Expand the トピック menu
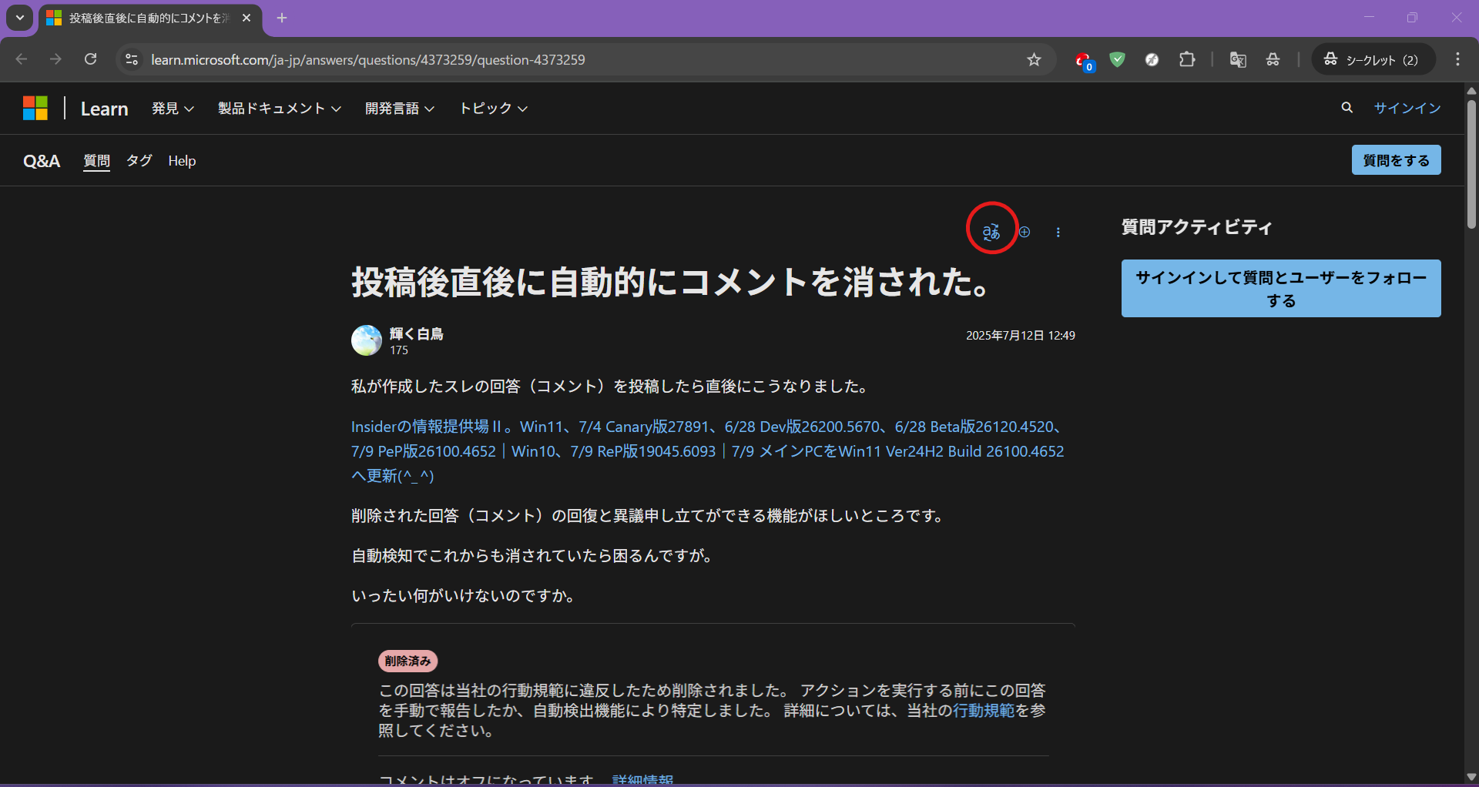 tap(494, 109)
